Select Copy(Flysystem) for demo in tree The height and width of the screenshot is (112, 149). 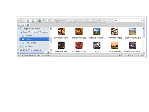coord(36,32)
